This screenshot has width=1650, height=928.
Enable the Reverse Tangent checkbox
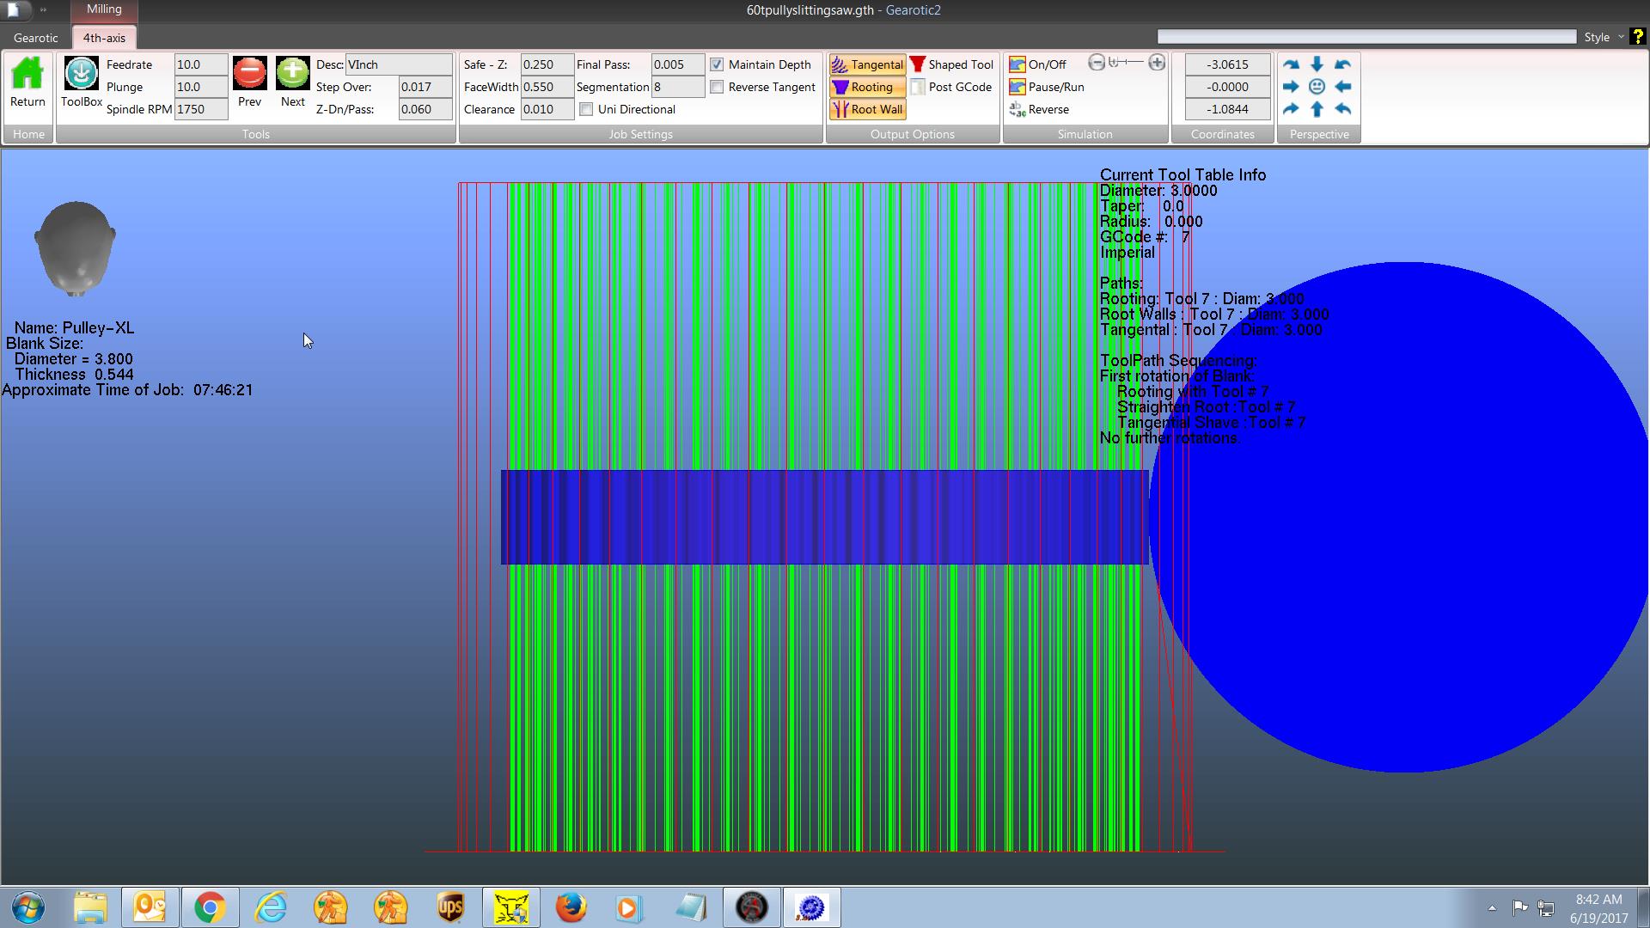pos(717,87)
